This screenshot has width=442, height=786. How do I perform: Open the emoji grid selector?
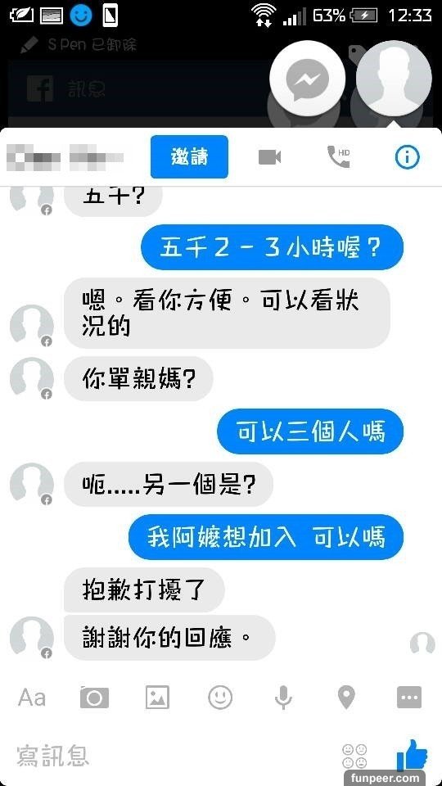pyautogui.click(x=354, y=756)
